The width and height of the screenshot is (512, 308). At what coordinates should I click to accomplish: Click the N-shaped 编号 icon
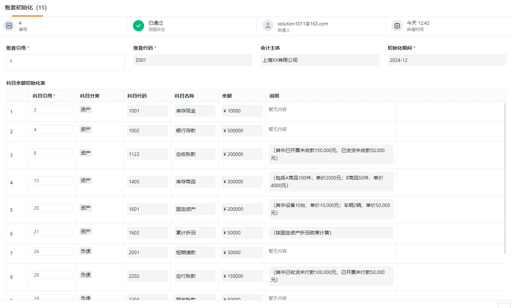click(x=9, y=26)
